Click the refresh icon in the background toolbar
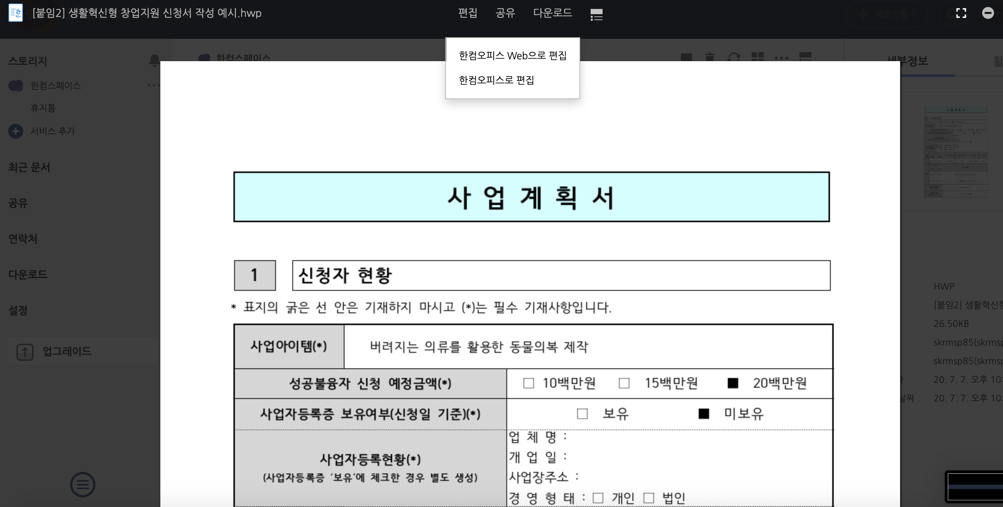Screen dimensions: 1003x507 (733, 57)
